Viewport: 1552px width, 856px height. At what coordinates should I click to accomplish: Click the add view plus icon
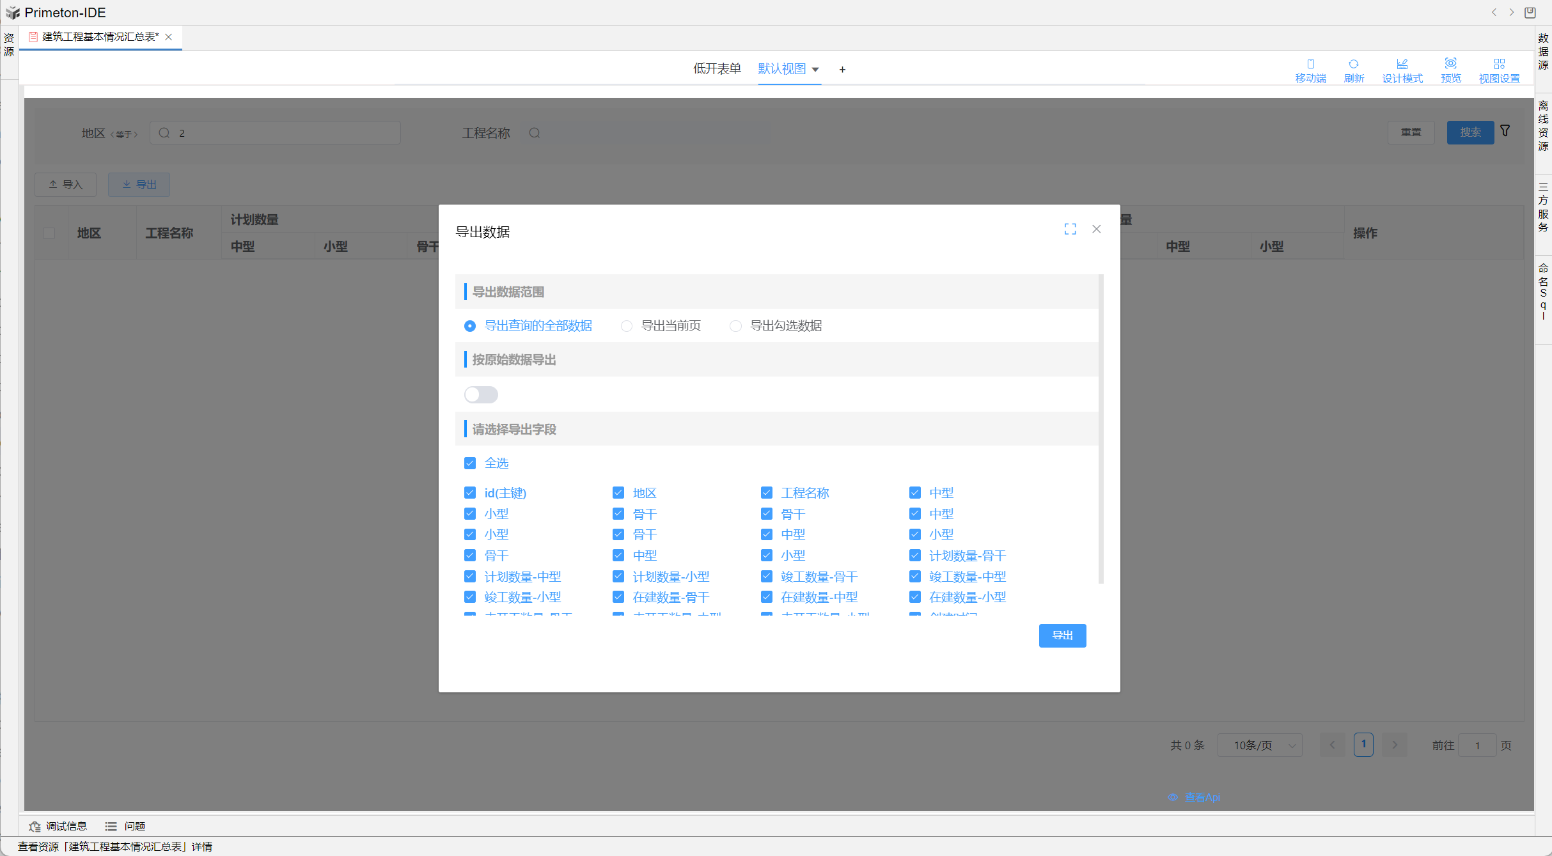(842, 70)
